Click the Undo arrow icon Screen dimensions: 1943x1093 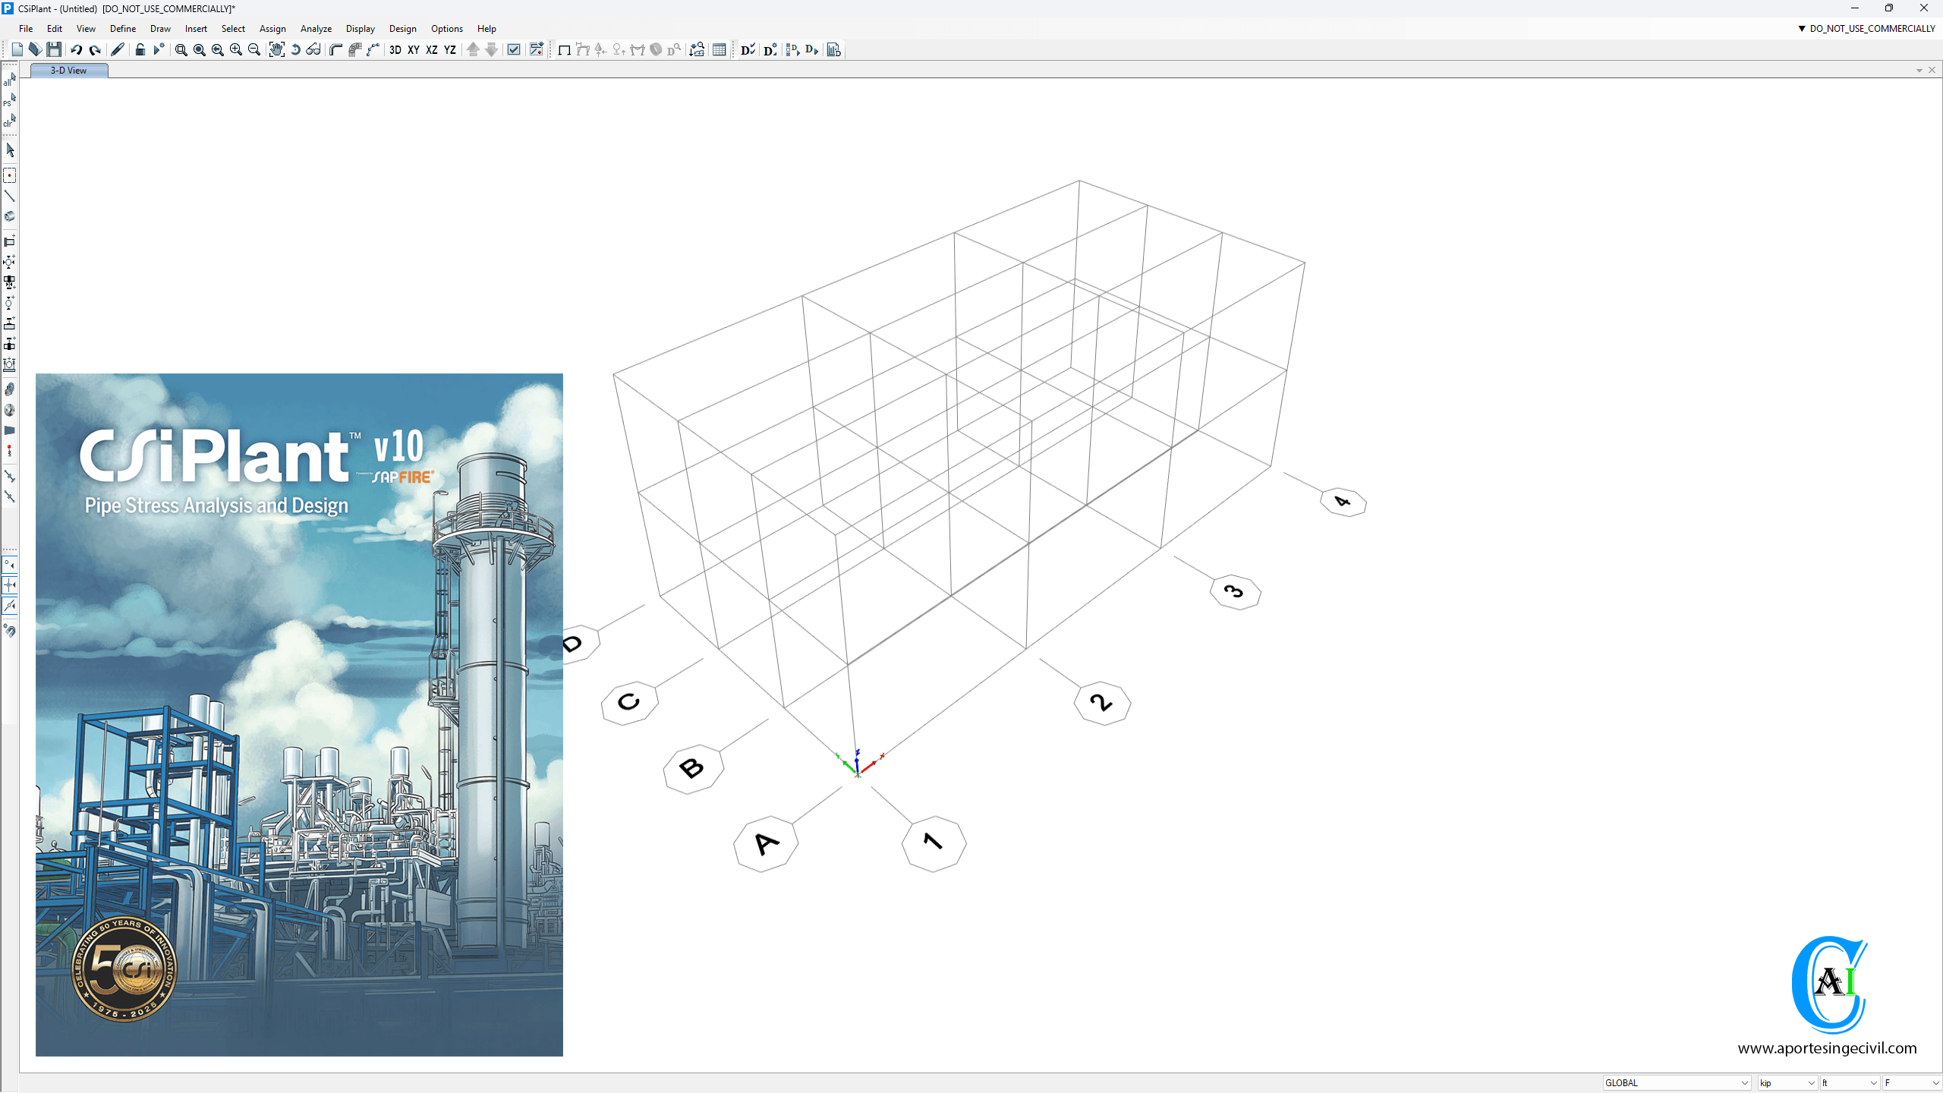click(x=76, y=50)
